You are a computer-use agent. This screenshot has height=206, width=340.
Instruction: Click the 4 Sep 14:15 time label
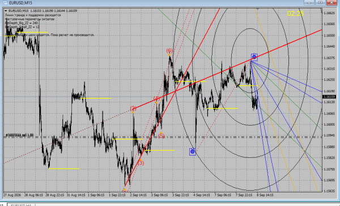point(201,195)
